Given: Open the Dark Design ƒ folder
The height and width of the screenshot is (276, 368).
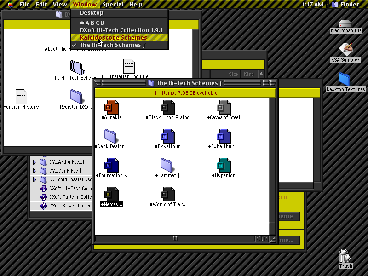Looking at the screenshot, I should pos(110,136).
